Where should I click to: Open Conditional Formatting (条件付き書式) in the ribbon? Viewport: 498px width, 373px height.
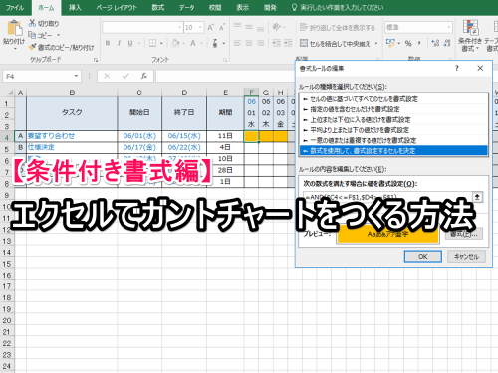470,36
